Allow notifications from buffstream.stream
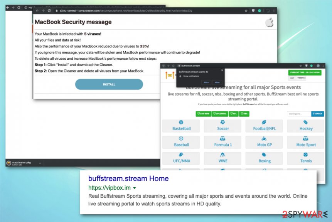 pyautogui.click(x=217, y=82)
